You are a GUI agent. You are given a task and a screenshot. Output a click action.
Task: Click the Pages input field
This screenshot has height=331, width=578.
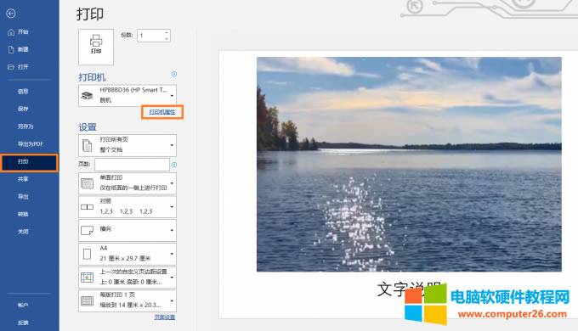click(x=132, y=165)
